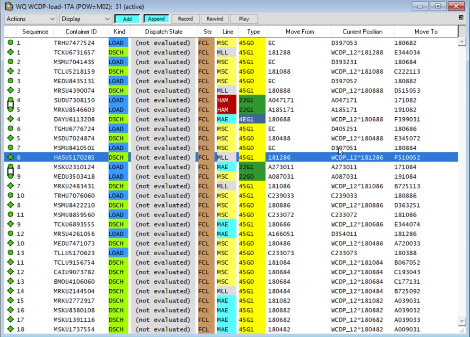Click the diamond icon for MSMU8422210
Screen dimensions: 470x337
pyautogui.click(x=10, y=205)
